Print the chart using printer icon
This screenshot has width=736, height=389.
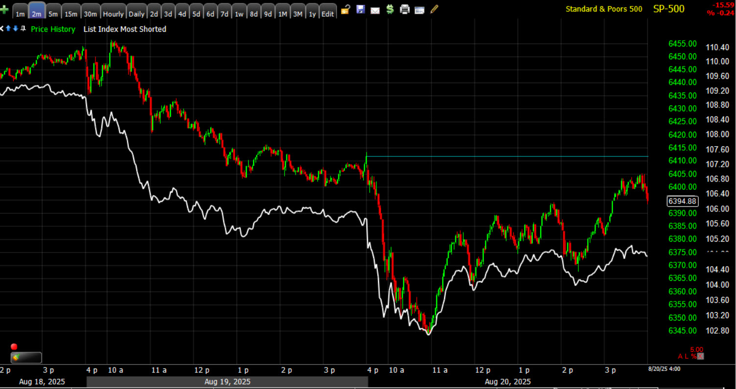pyautogui.click(x=404, y=9)
